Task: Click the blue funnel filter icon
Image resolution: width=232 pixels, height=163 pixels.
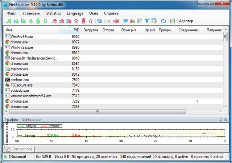Action: [x=147, y=21]
